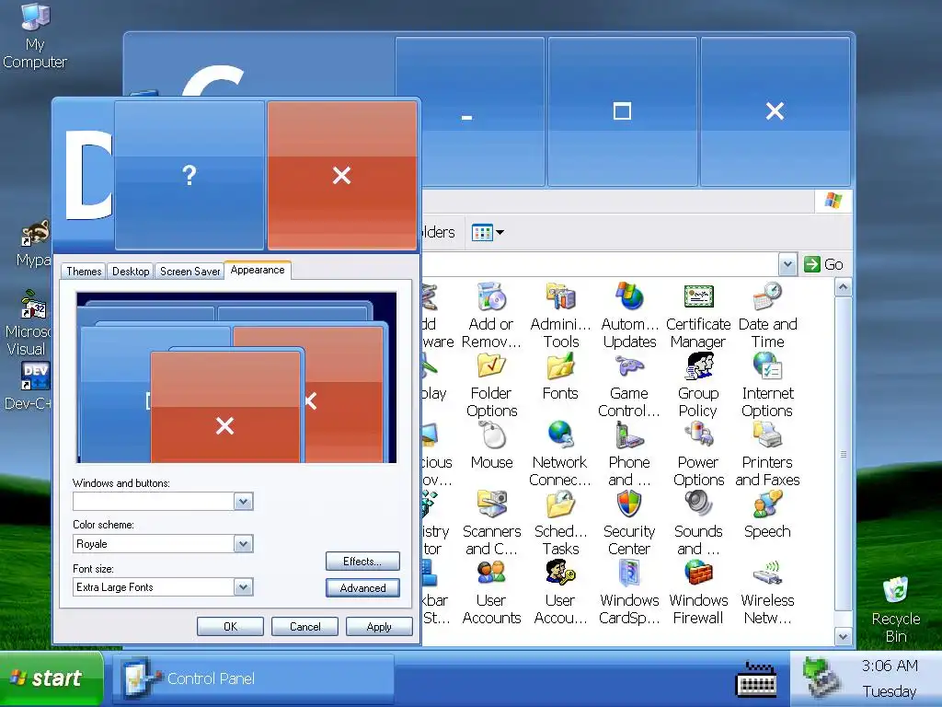Select Control Panel taskbar button
Screen dimensions: 942x707
(252, 678)
